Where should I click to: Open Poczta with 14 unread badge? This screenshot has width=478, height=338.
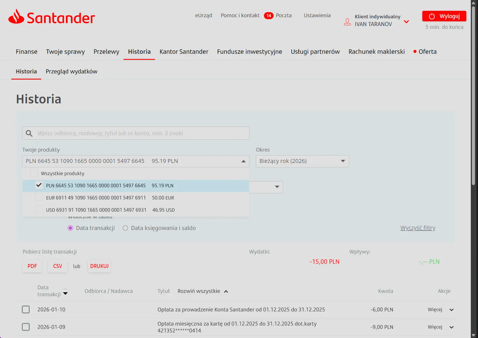coord(278,16)
